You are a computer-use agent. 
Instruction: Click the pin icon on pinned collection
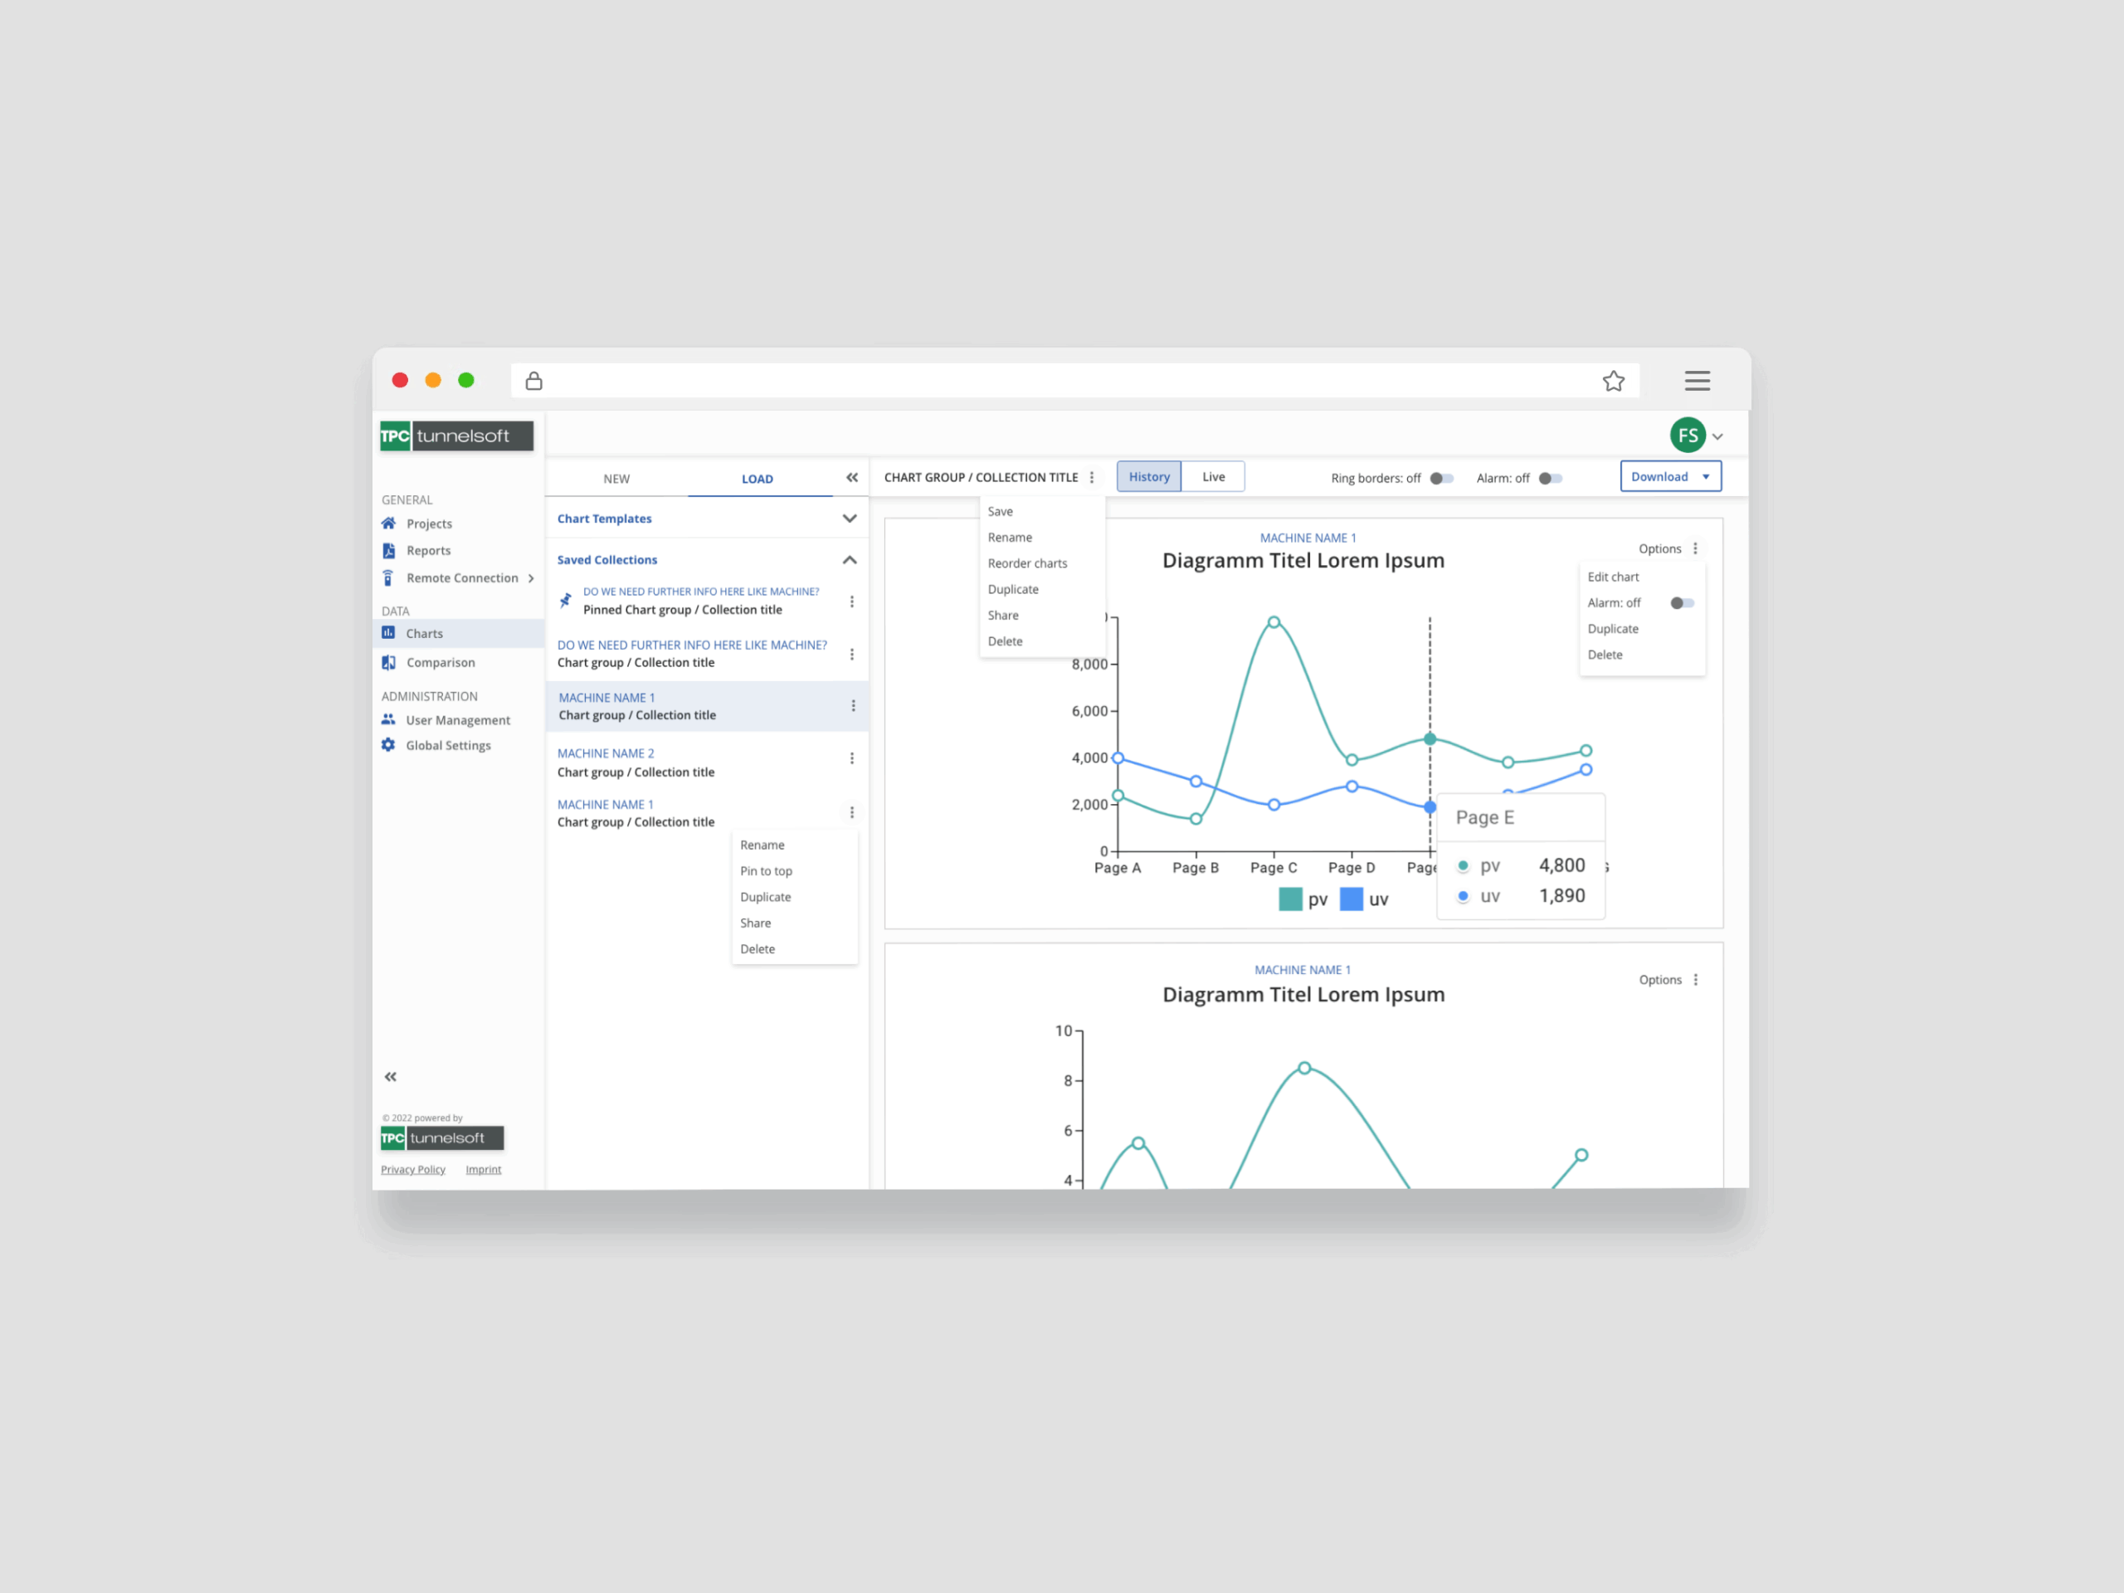pyautogui.click(x=566, y=600)
